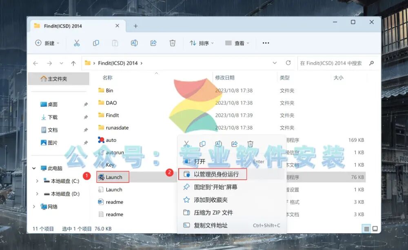Select the Findit(ICSD) 2014 tab
This screenshot has width=408, height=250.
[x=77, y=26]
